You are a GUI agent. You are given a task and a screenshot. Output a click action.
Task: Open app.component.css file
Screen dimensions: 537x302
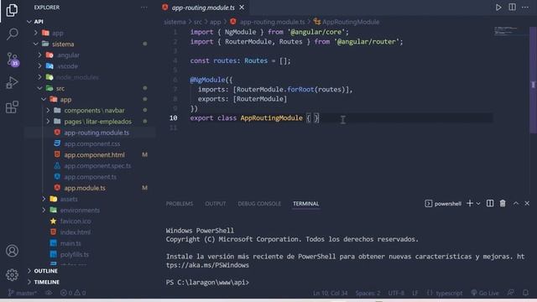click(91, 143)
